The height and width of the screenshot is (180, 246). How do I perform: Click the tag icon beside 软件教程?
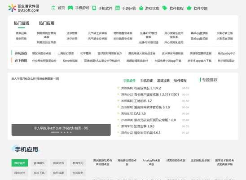[x=165, y=8]
